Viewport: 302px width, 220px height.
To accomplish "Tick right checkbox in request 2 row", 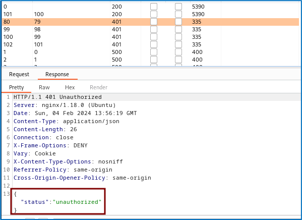I will (x=178, y=60).
